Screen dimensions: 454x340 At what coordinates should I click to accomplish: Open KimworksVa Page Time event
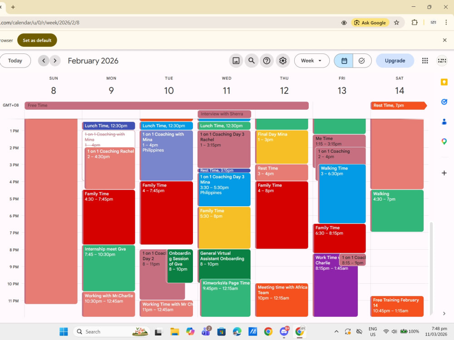click(x=226, y=299)
